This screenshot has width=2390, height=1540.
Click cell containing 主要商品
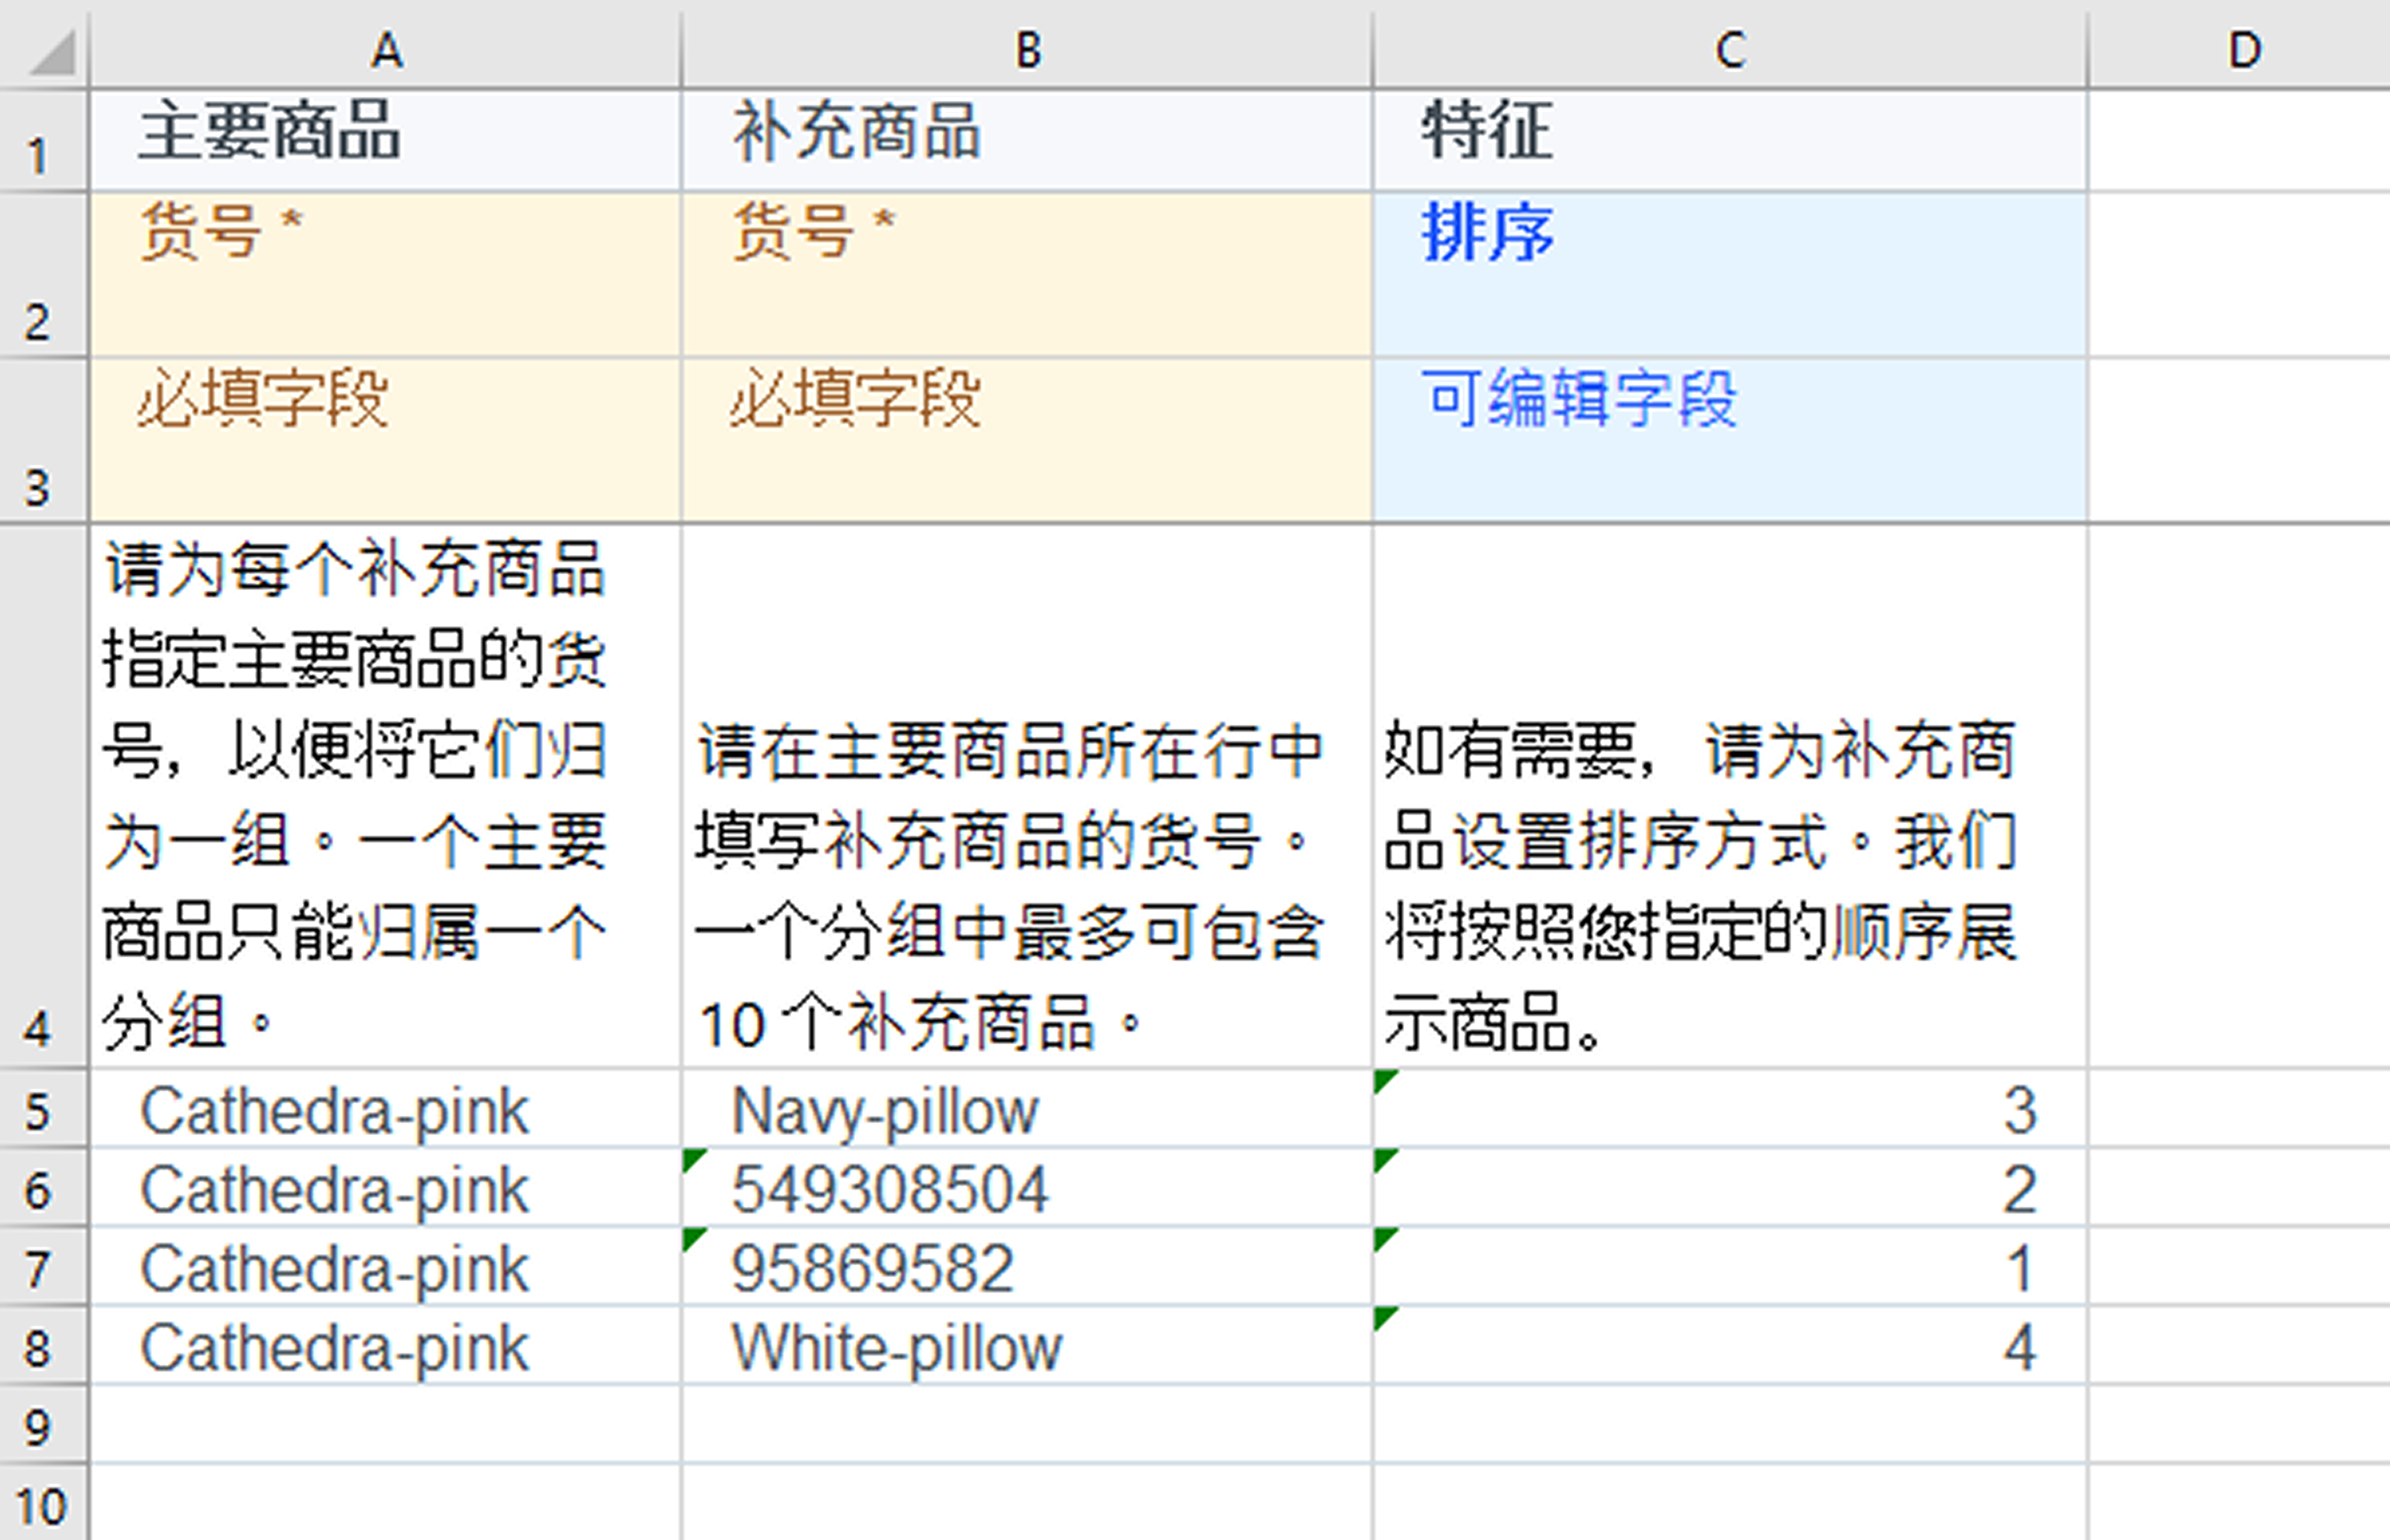pos(270,132)
